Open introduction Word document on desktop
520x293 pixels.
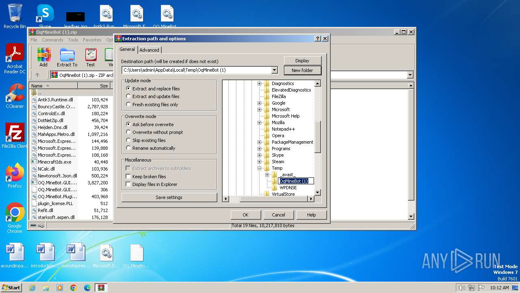tap(45, 256)
